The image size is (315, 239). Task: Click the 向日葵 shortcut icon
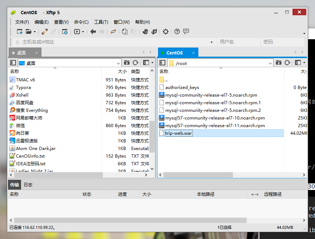(12, 133)
